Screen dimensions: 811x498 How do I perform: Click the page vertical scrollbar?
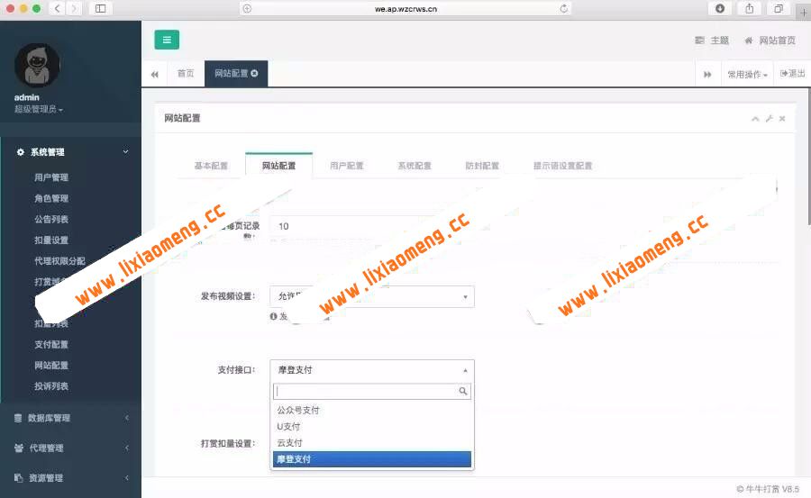pos(808,157)
